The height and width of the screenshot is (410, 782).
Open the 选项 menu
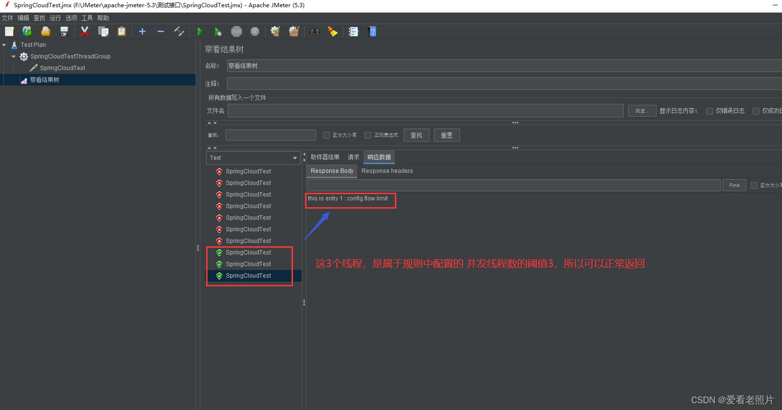[x=71, y=18]
